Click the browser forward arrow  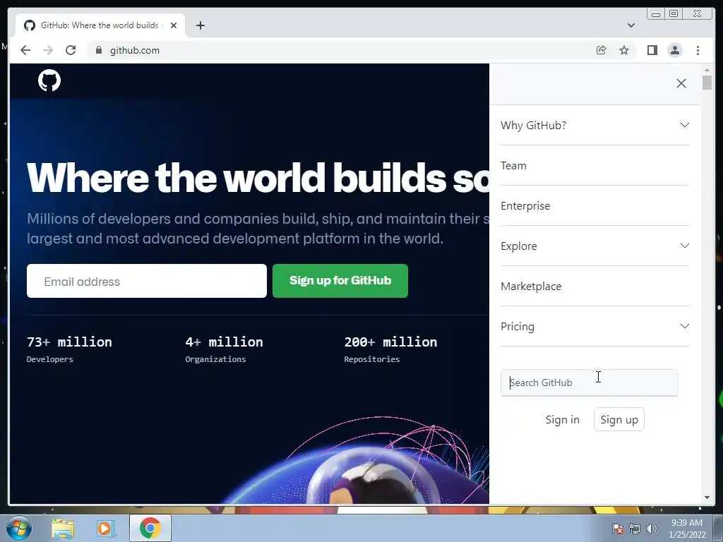pyautogui.click(x=48, y=50)
